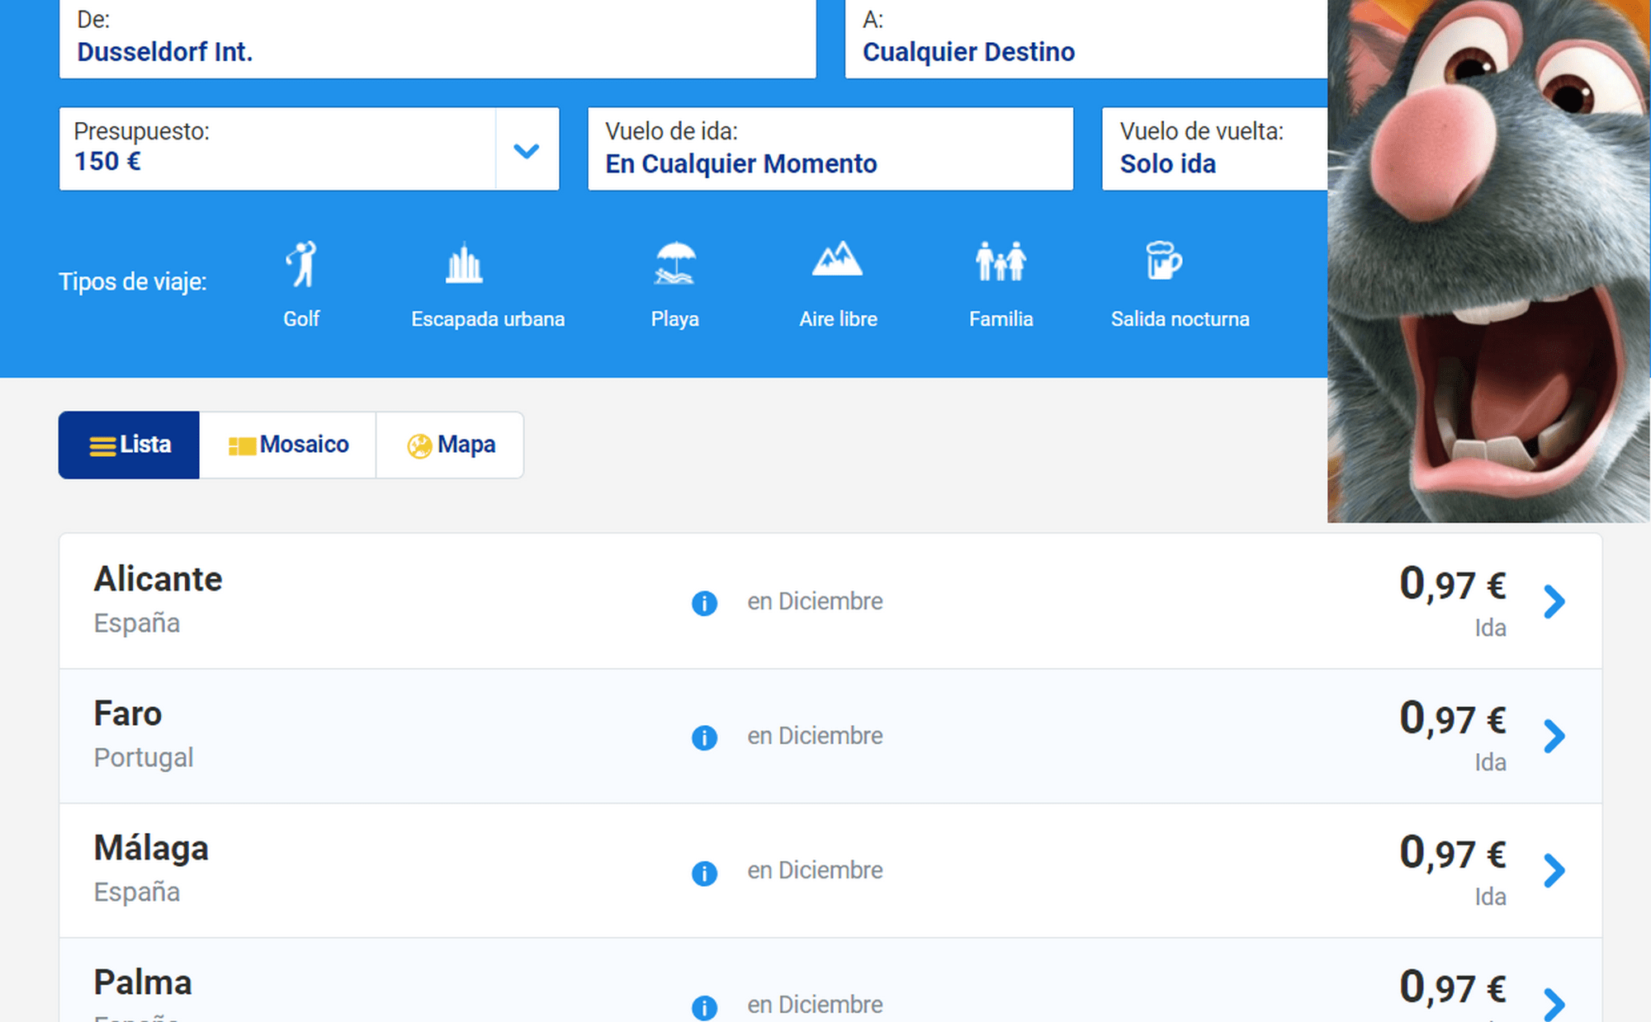
Task: Open info icon for Málaga flight
Action: (x=704, y=873)
